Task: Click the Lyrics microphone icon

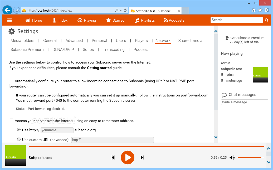Action: click(x=222, y=75)
